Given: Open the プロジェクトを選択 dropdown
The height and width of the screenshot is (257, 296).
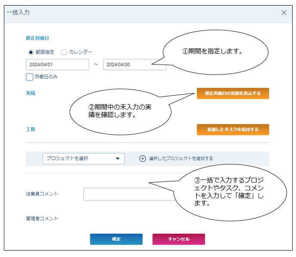Looking at the screenshot, I should click(x=83, y=158).
